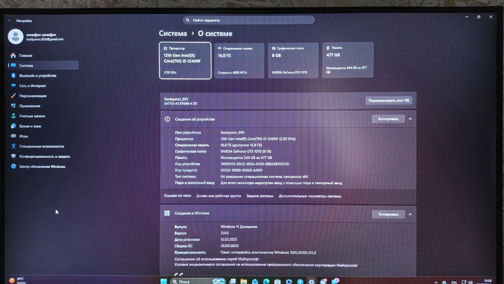Click device name value Baxtiyorov_993

(x=232, y=133)
